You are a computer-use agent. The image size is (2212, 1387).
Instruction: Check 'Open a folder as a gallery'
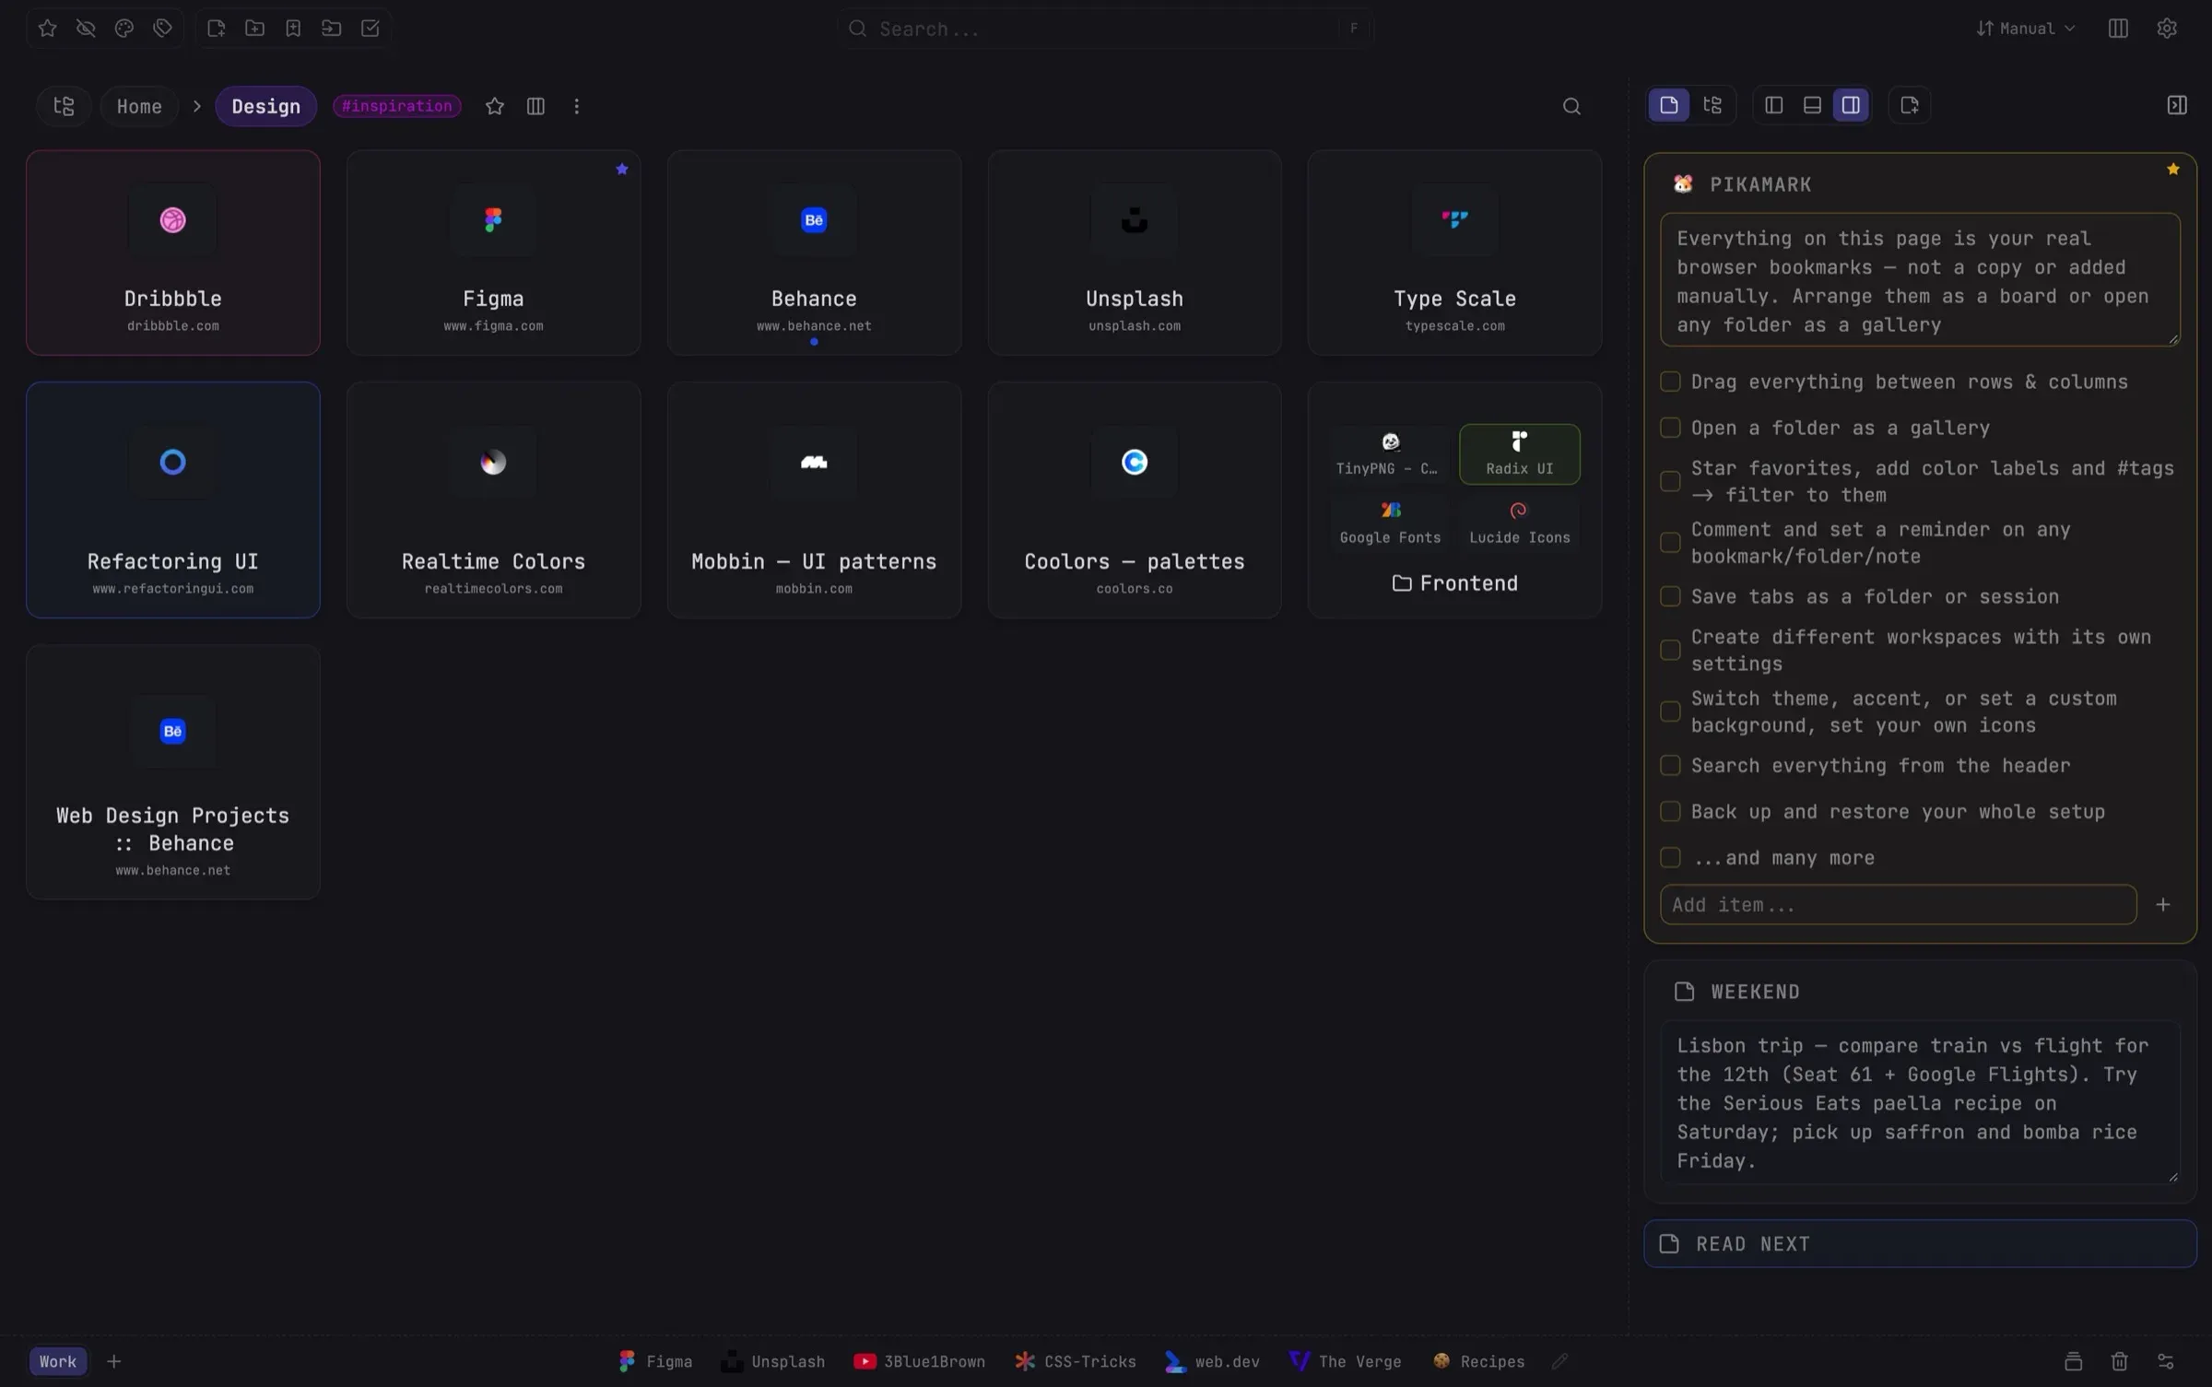point(1670,428)
